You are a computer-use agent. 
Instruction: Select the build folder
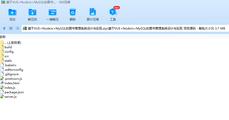[x=8, y=47]
